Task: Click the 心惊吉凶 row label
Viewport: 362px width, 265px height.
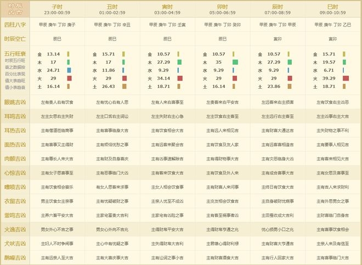Action: [15, 173]
